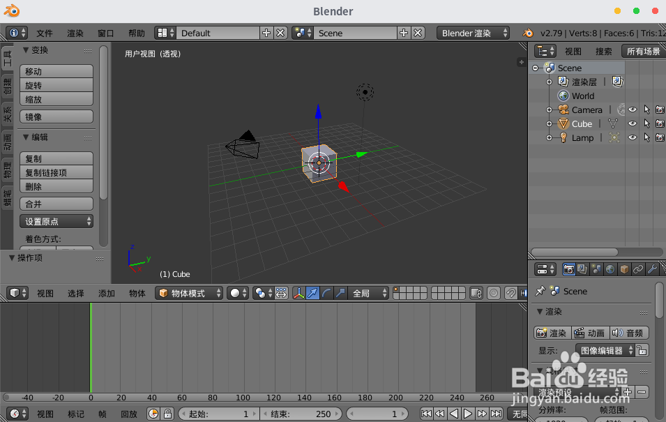Toggle Camera selectability cursor icon
This screenshot has height=422, width=666.
[646, 110]
